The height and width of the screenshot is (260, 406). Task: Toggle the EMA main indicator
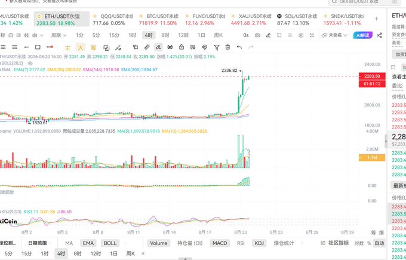coord(88,243)
